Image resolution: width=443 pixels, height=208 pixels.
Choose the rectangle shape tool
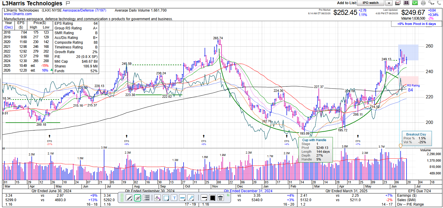coord(166,198)
